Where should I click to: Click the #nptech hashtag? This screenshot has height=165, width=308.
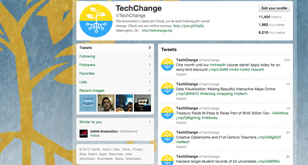click(240, 94)
